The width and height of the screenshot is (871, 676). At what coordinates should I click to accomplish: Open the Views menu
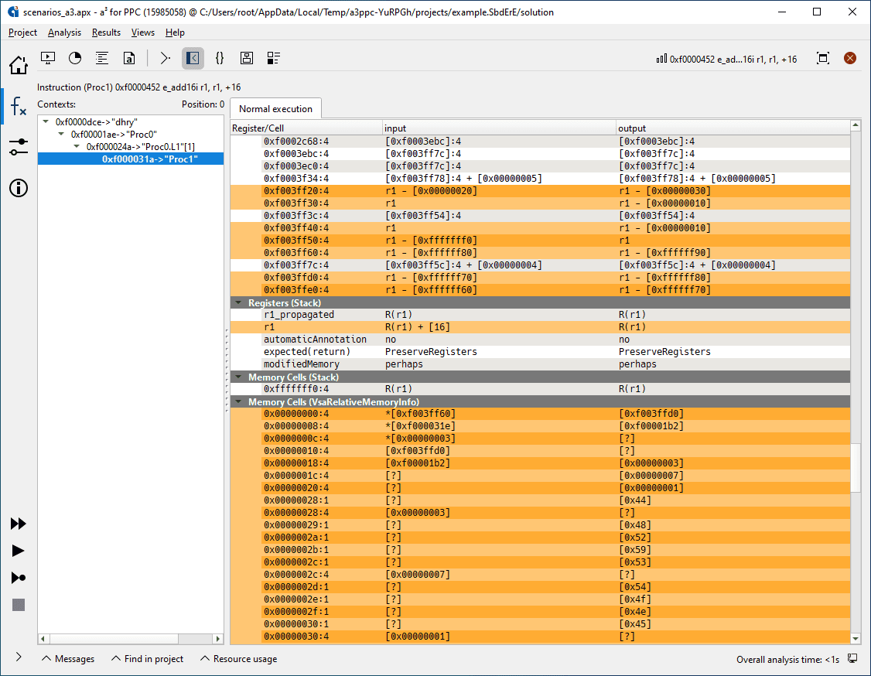pyautogui.click(x=143, y=32)
